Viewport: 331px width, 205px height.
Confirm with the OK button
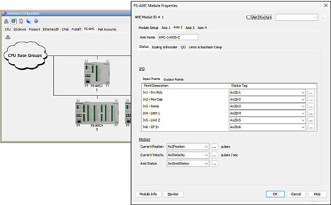(x=275, y=194)
